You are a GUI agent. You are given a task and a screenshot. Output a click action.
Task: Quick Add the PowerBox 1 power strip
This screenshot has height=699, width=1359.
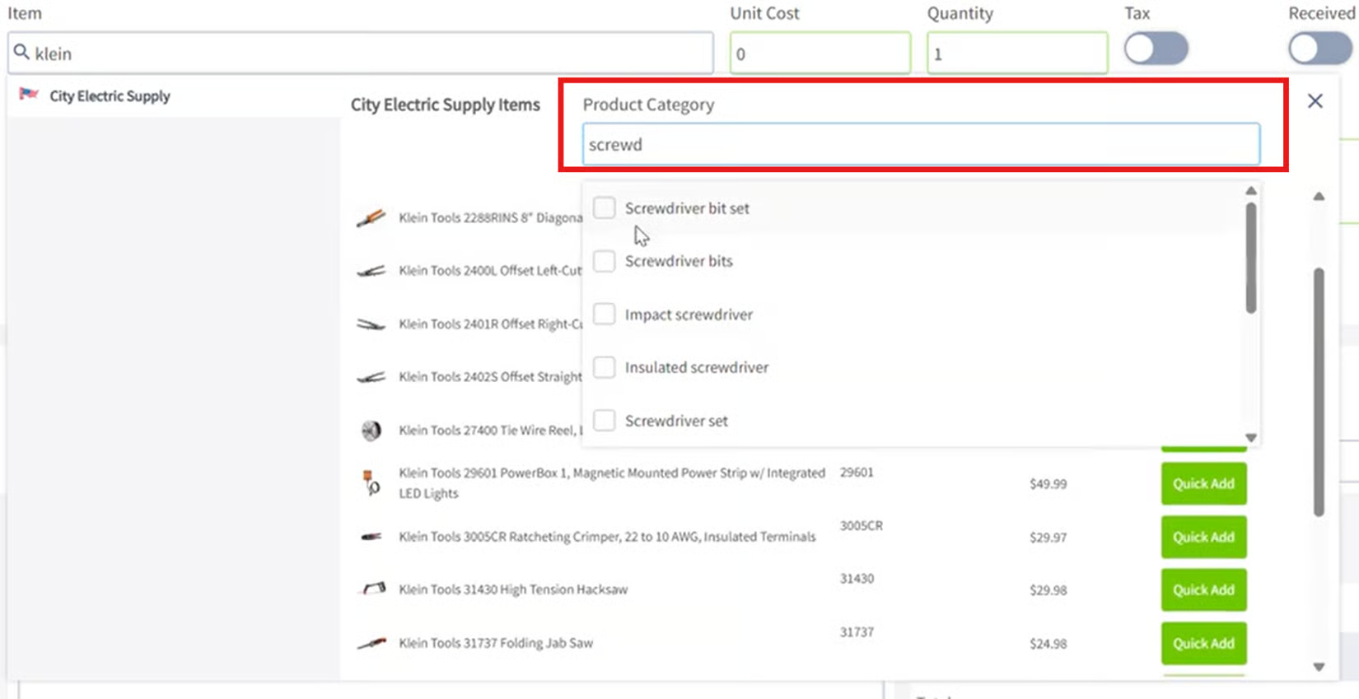1203,483
